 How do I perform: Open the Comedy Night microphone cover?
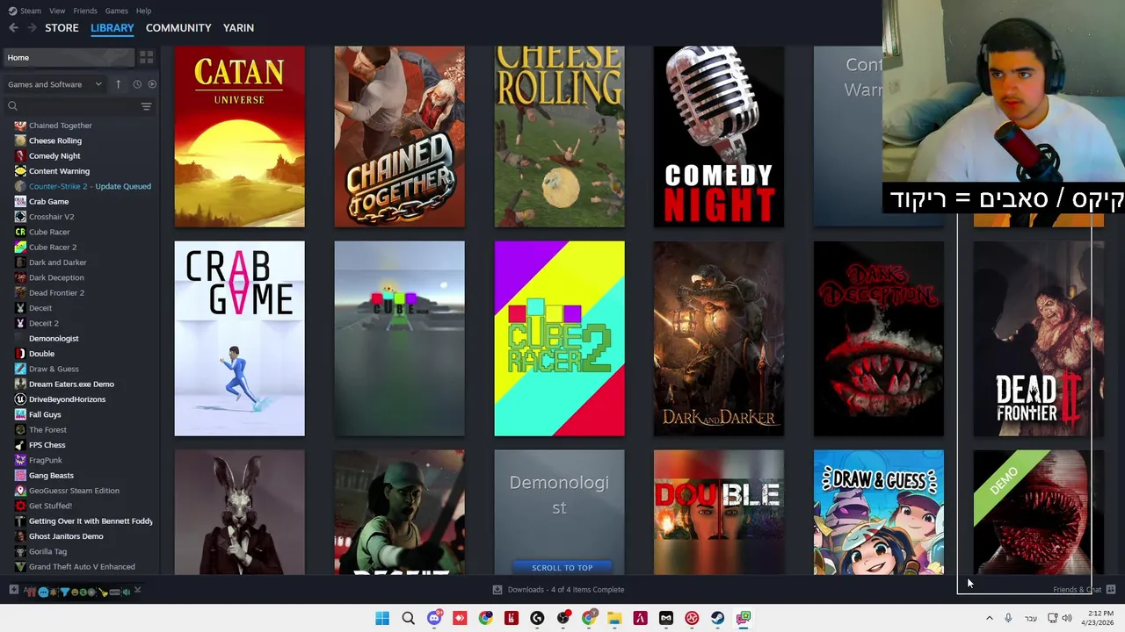[x=719, y=137]
